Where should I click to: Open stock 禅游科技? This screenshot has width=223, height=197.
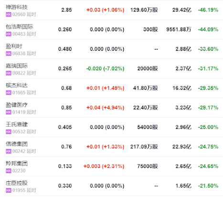point(17,7)
